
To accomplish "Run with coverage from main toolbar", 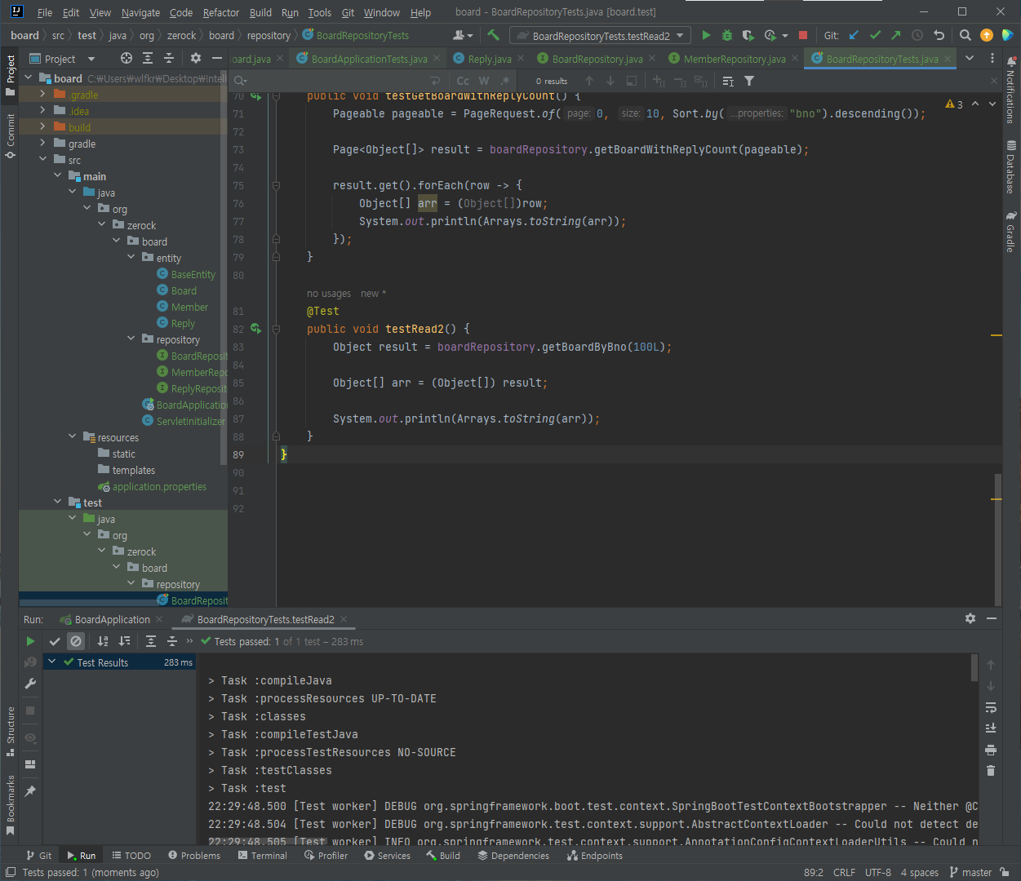I will tap(748, 35).
